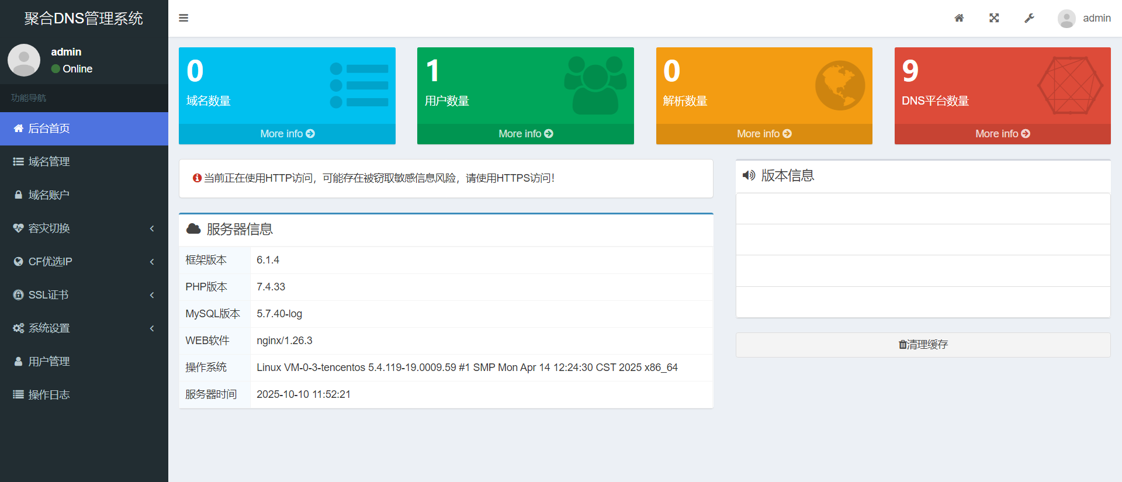1122x482 pixels.
Task: Click the globe icon on 解析数量 card
Action: [840, 86]
